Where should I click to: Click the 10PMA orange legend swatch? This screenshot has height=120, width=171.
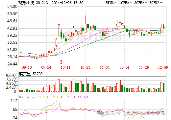coord(131,2)
